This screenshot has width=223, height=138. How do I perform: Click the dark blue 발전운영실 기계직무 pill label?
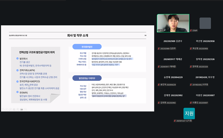87,78
